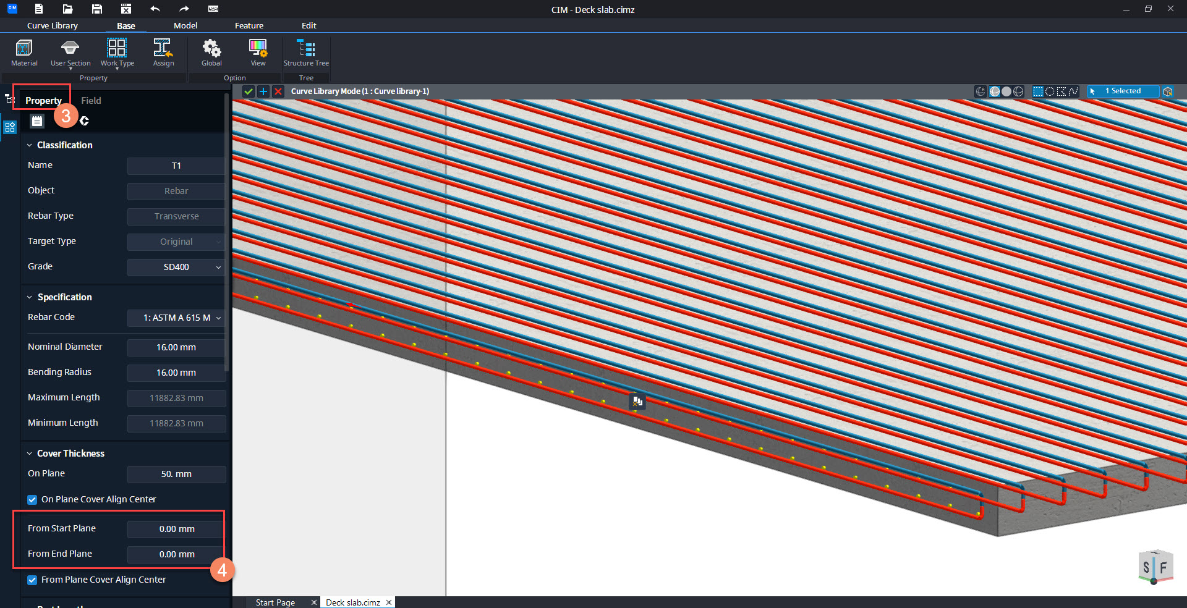Collapse the Classification section

tap(29, 145)
